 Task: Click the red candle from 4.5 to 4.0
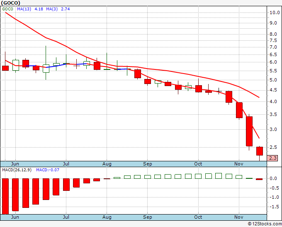229,97
